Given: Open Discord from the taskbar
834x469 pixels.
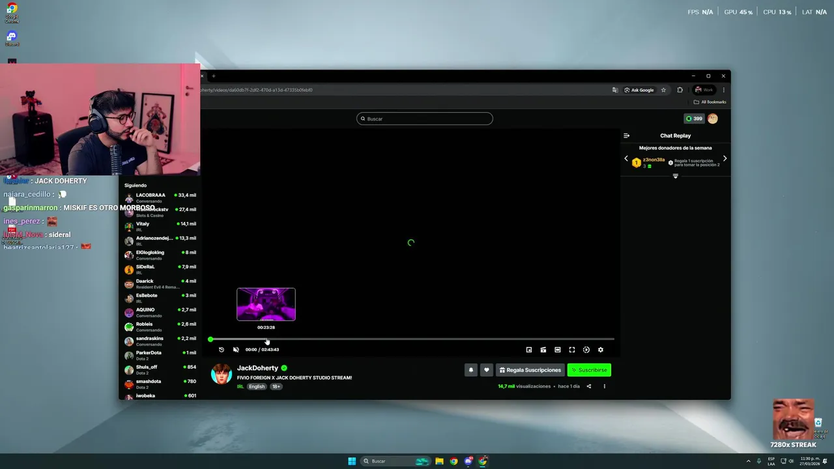Looking at the screenshot, I should [x=468, y=461].
